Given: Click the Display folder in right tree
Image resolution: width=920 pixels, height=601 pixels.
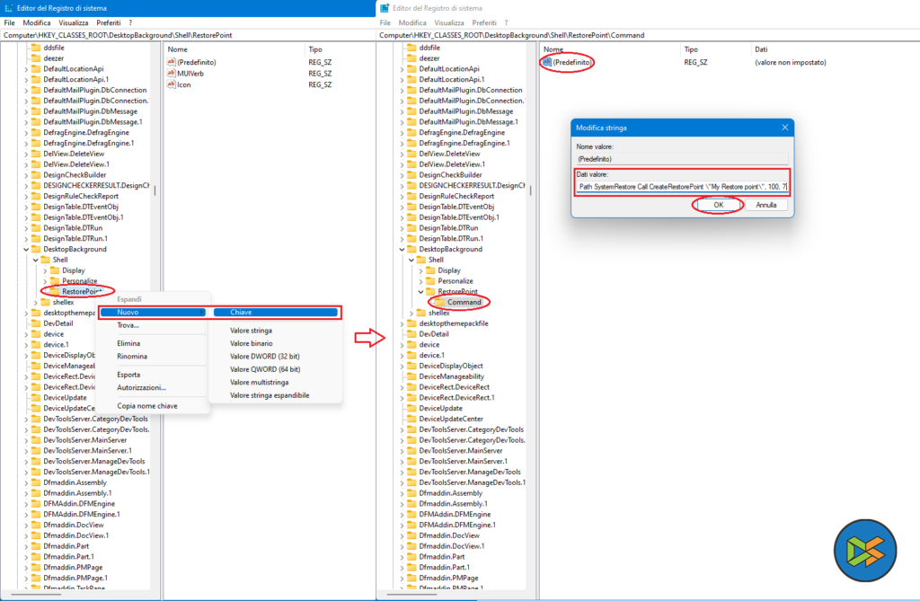Looking at the screenshot, I should [449, 270].
